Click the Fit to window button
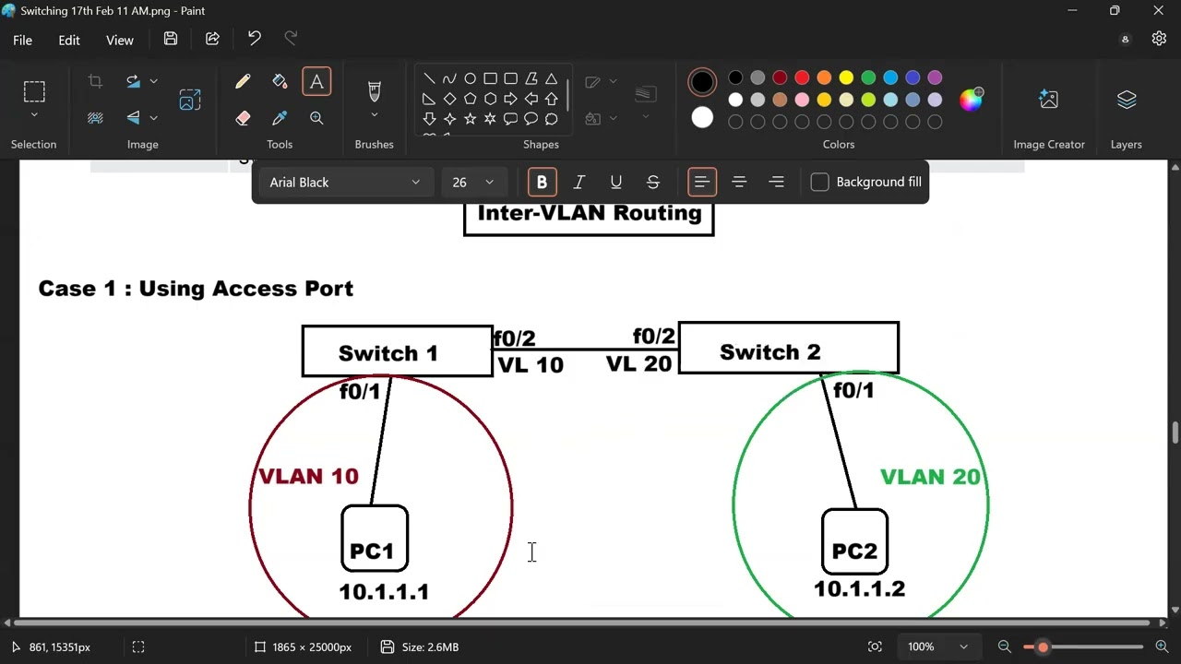 [875, 646]
